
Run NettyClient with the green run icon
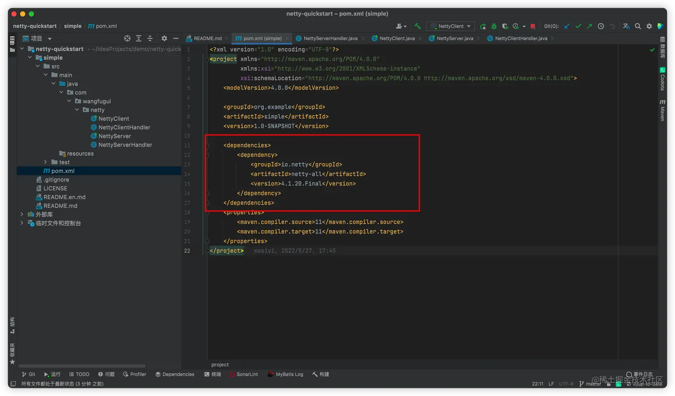tap(483, 26)
